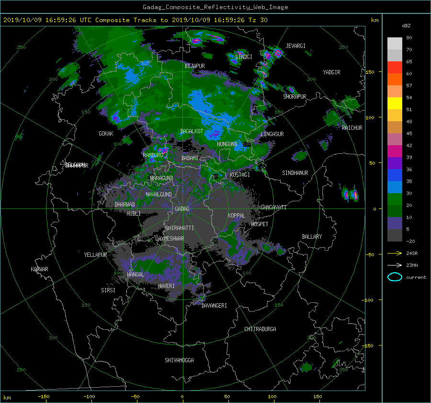
Task: Click the JEVARGI city label
Action: 295,46
